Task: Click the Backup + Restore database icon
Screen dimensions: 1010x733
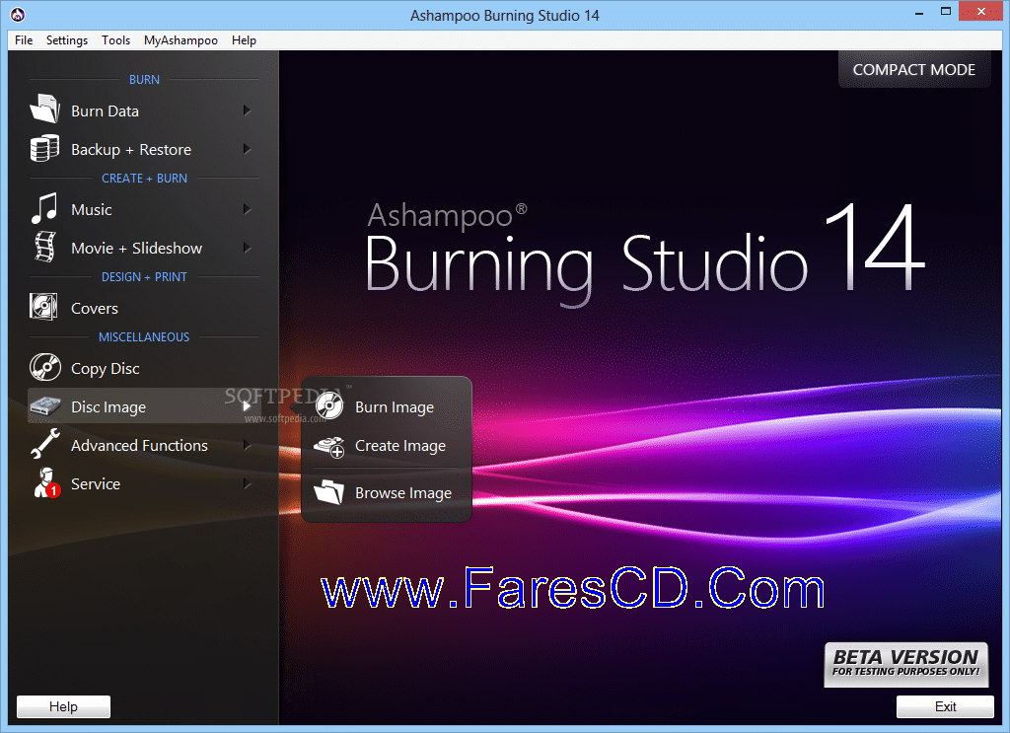Action: point(45,148)
